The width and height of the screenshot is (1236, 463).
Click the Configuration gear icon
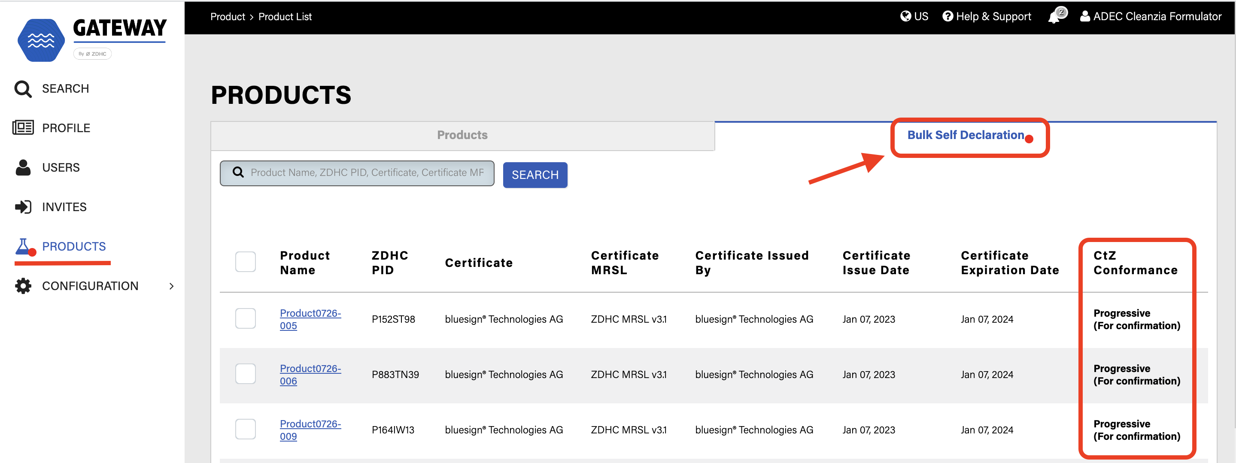pos(23,286)
